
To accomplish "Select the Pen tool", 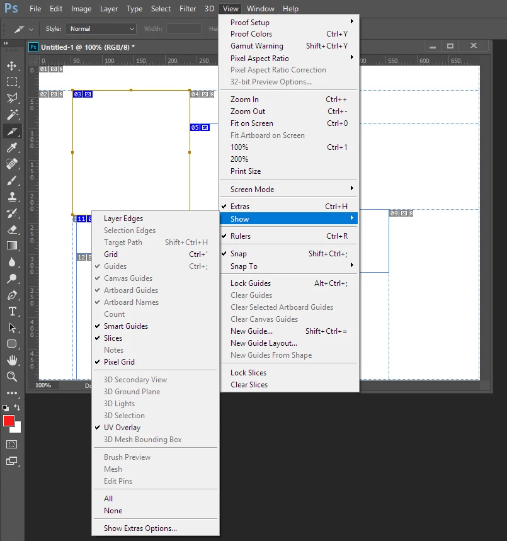I will pyautogui.click(x=12, y=295).
